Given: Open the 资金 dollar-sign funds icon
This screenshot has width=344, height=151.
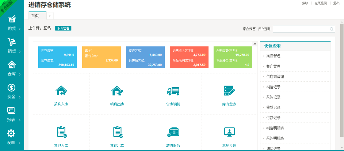Looking at the screenshot, I should tap(11, 87).
